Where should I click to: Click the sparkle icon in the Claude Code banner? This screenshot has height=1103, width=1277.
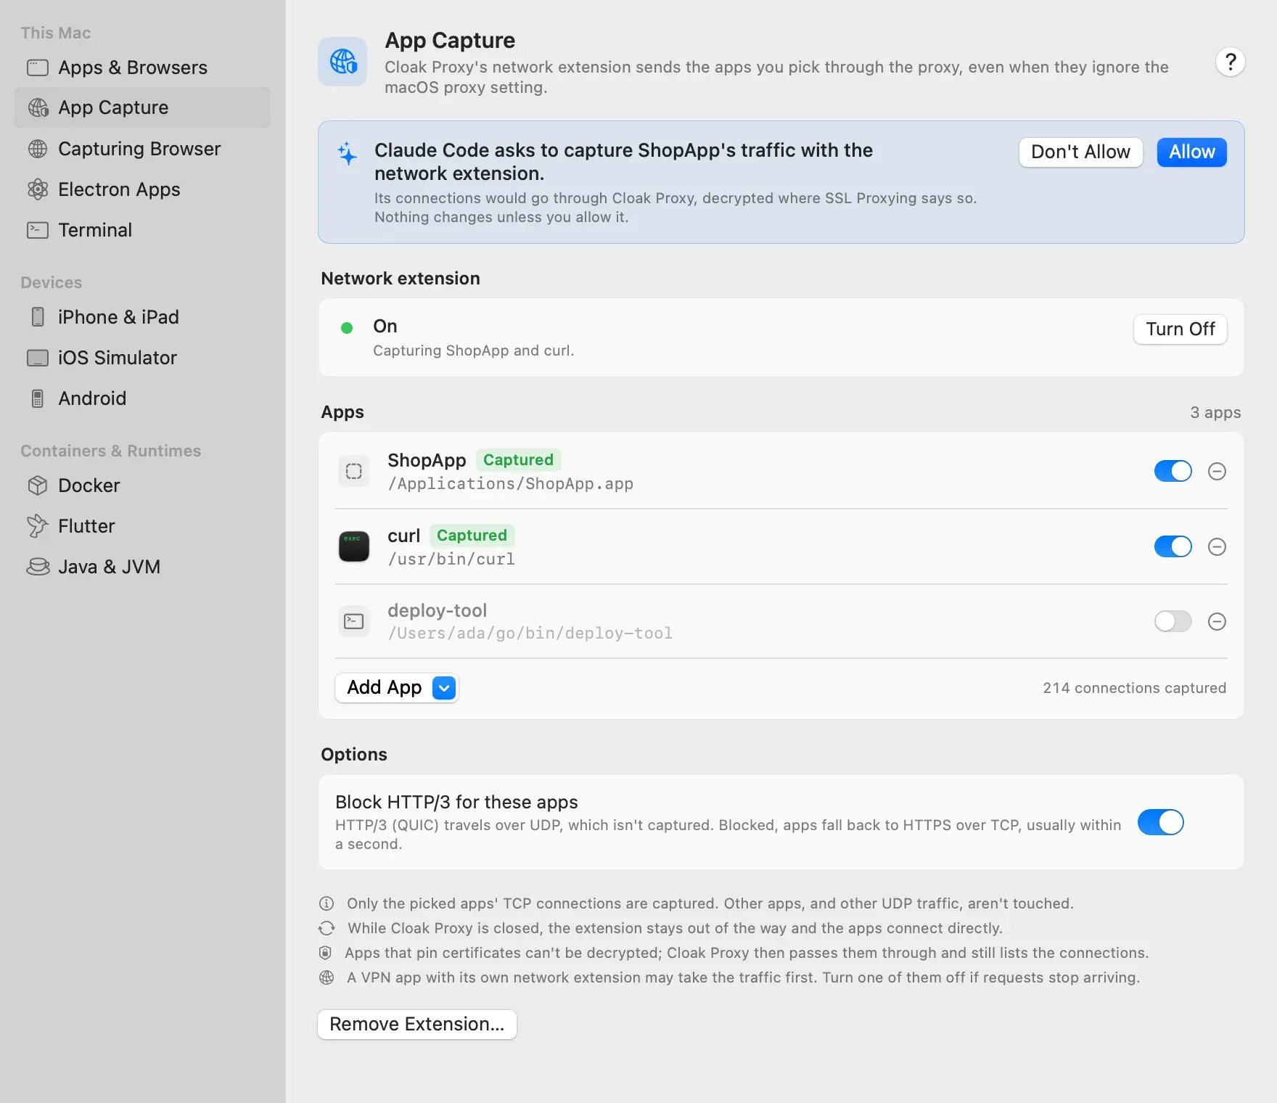348,153
